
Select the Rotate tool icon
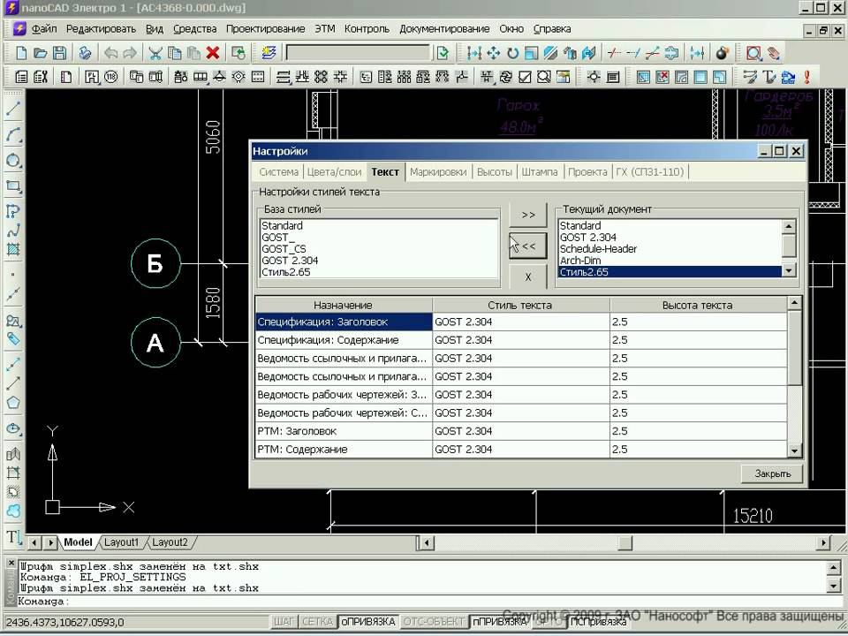click(512, 53)
